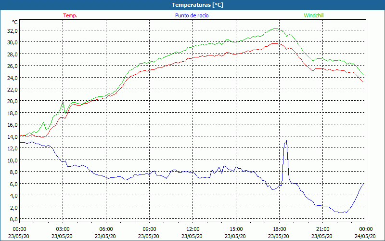Viewport: 385px width, 241px height.
Task: Click the 03:00 time axis label
Action: 63,229
